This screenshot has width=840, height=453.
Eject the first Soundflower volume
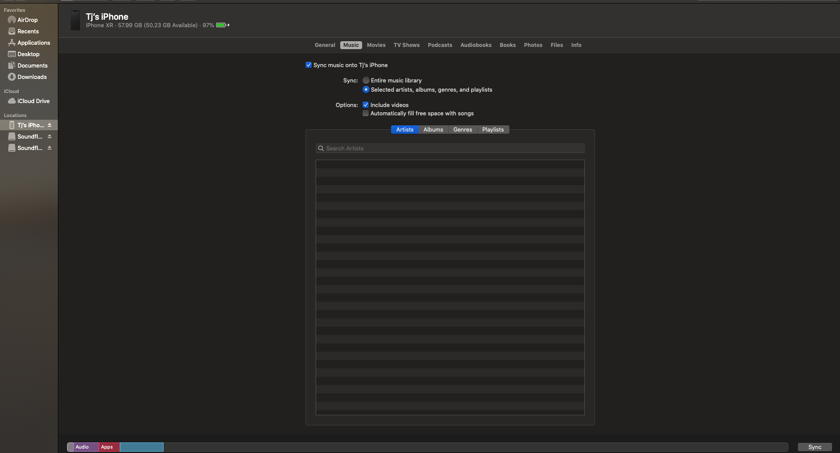point(50,136)
